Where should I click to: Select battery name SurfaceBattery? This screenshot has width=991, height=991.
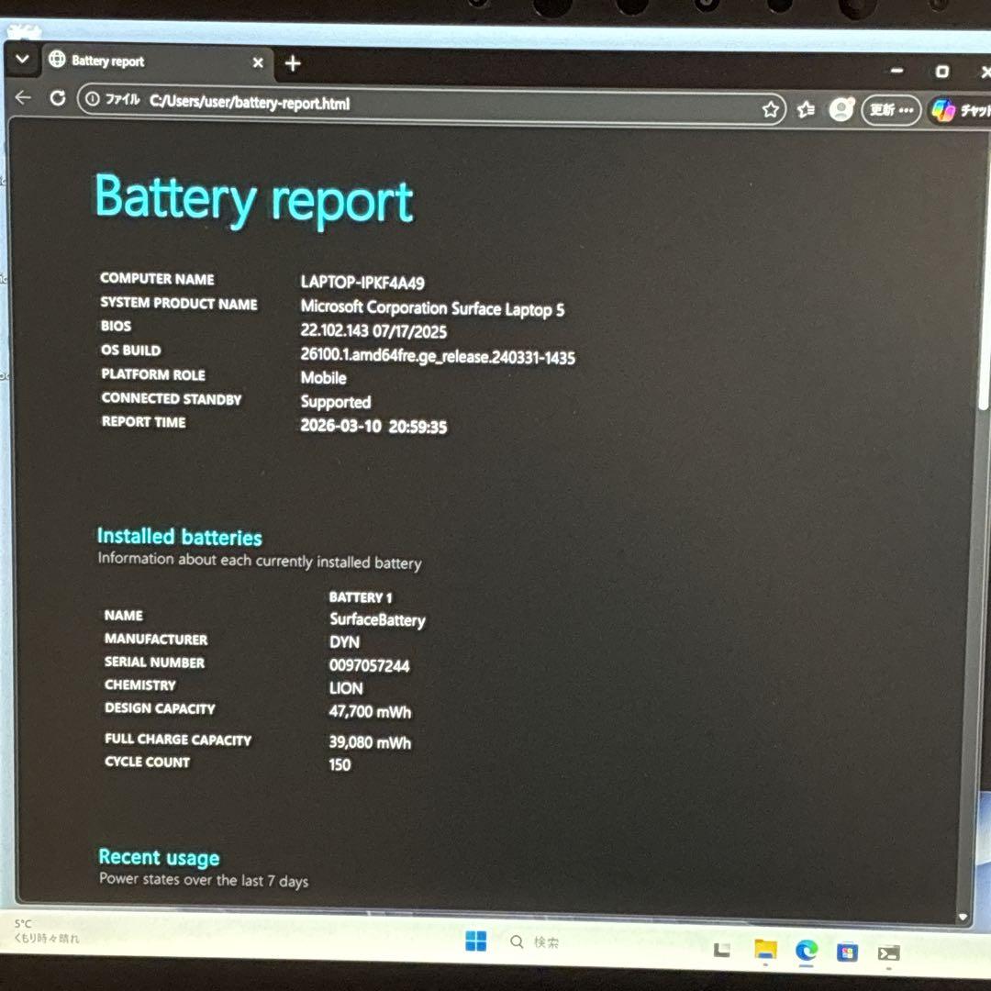pyautogui.click(x=377, y=619)
